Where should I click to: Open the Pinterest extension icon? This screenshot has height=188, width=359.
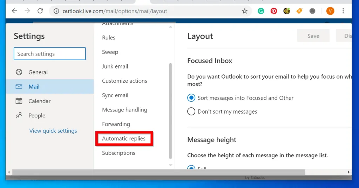273,11
